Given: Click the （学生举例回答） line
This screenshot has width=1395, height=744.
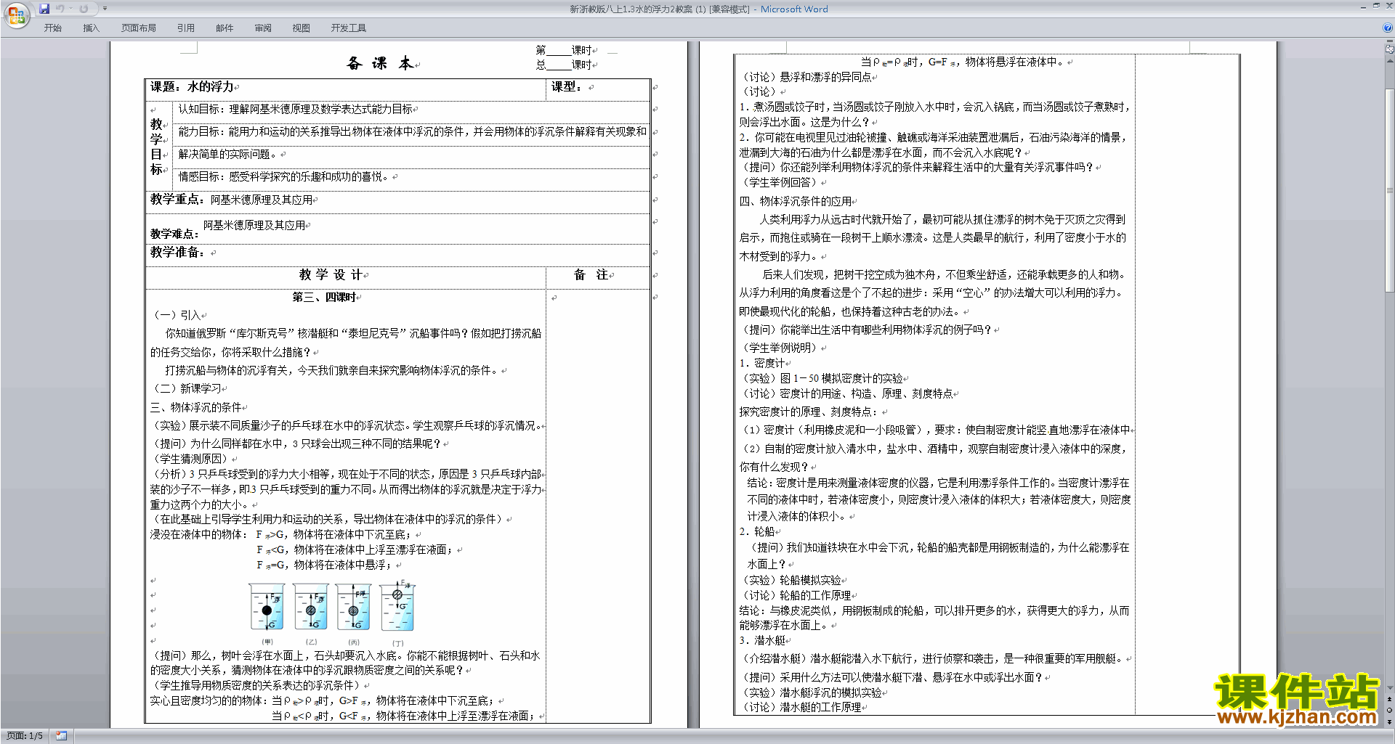Looking at the screenshot, I should pos(778,183).
